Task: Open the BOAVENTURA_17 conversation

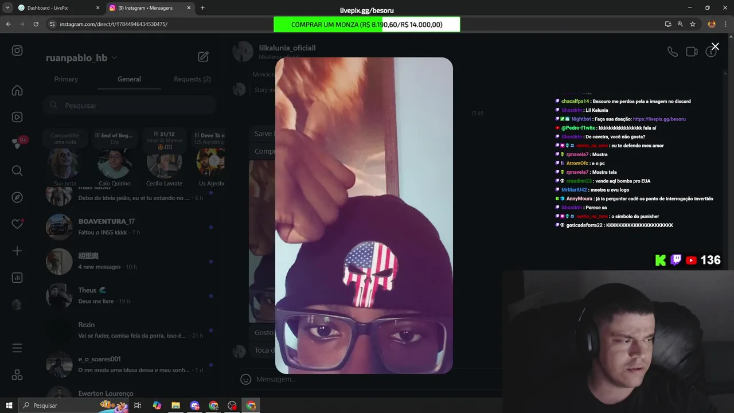Action: click(x=129, y=227)
